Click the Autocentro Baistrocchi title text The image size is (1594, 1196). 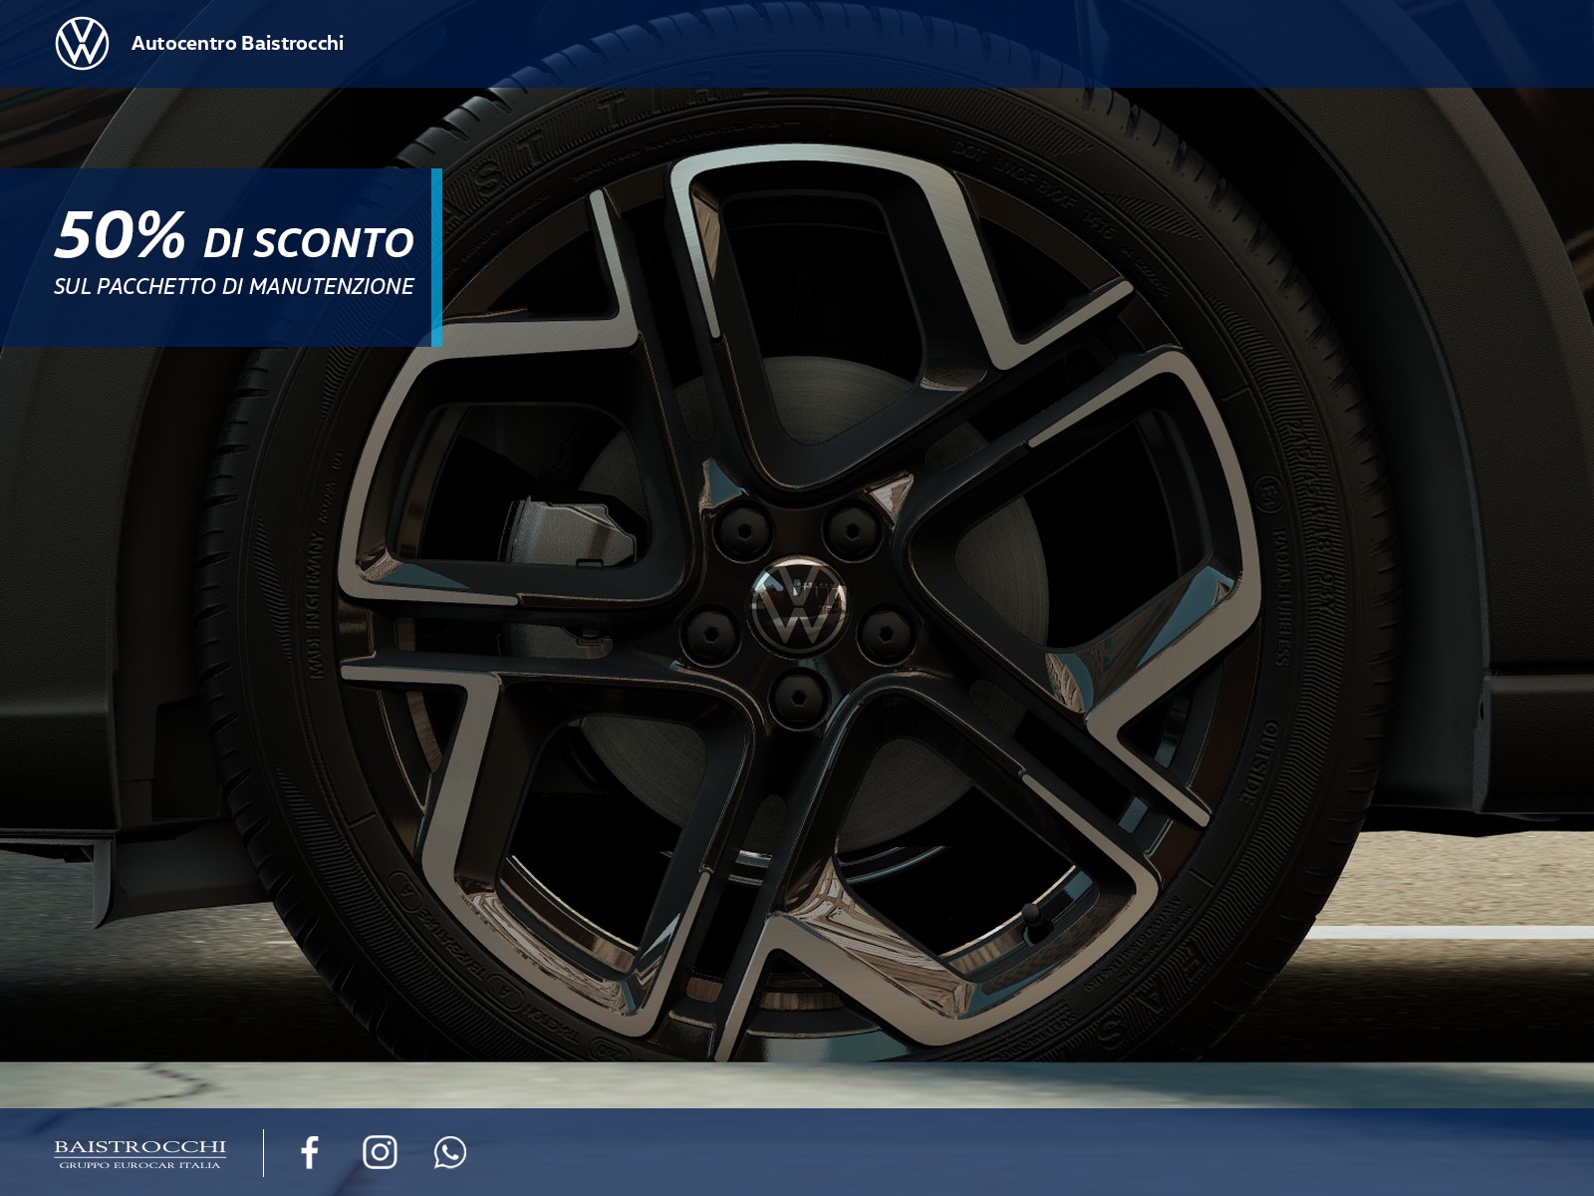click(x=237, y=43)
